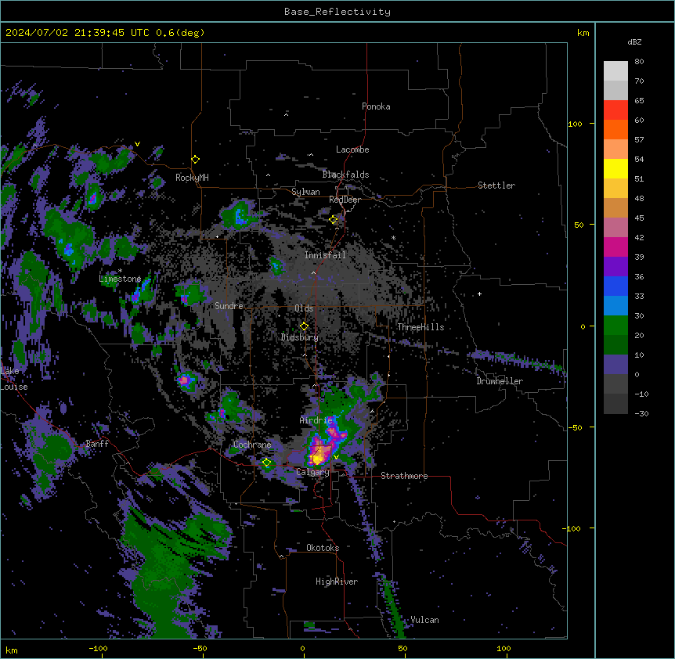The image size is (675, 659).
Task: Click the Stettler city label
Action: [496, 185]
